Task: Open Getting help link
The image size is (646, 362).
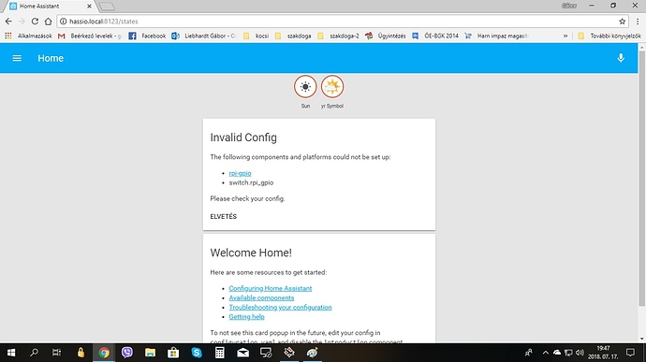Action: [246, 317]
